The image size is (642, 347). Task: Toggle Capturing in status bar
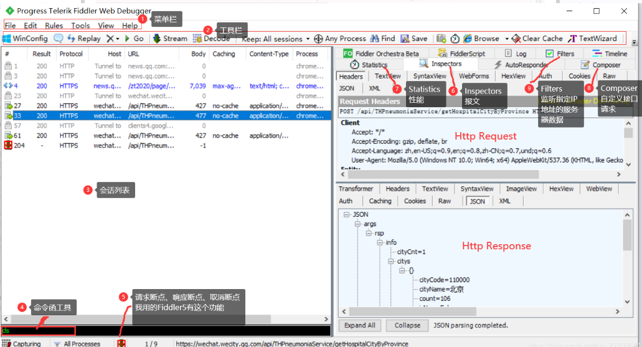(22, 343)
